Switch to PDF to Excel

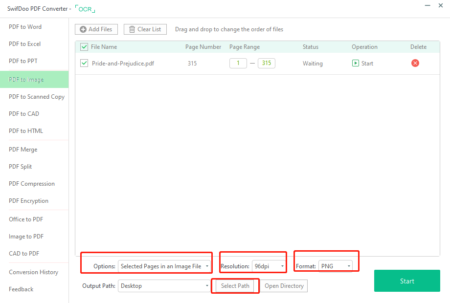(x=24, y=44)
